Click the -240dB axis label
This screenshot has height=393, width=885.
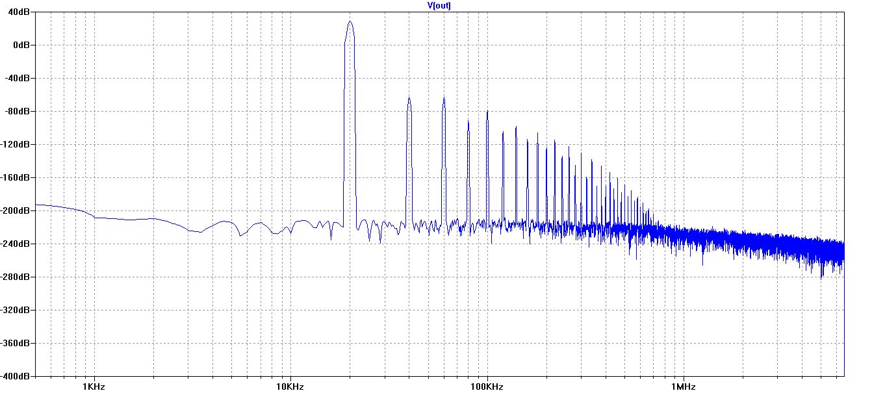click(x=16, y=244)
